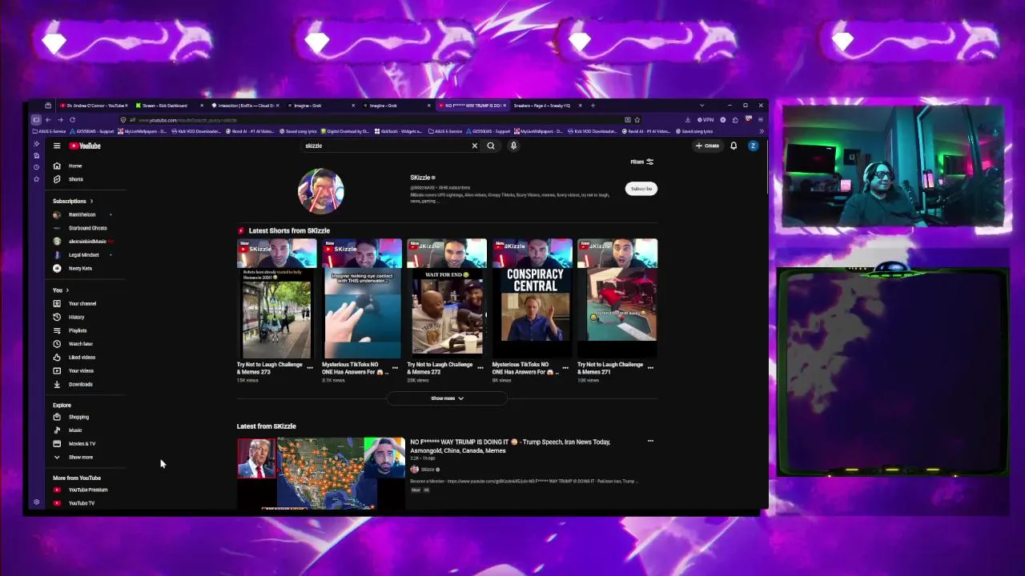Open options menu for the Trump video result
The height and width of the screenshot is (576, 1025).
point(650,441)
